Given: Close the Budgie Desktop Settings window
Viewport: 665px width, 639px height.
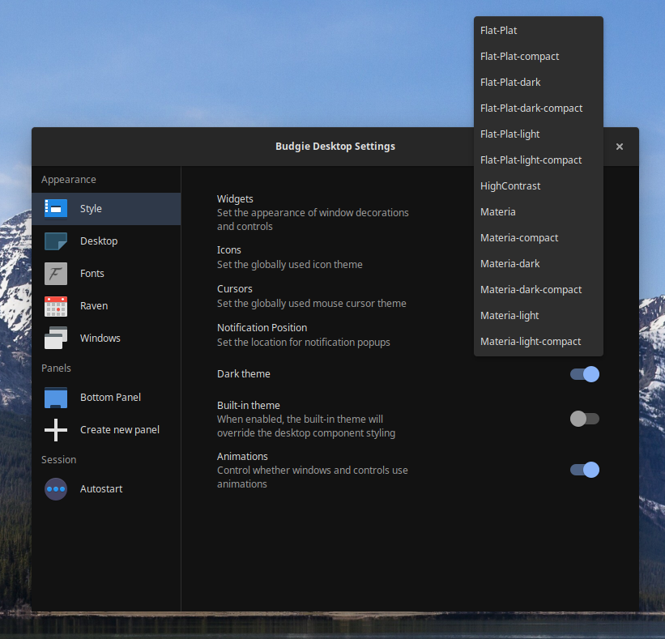Looking at the screenshot, I should pyautogui.click(x=620, y=147).
